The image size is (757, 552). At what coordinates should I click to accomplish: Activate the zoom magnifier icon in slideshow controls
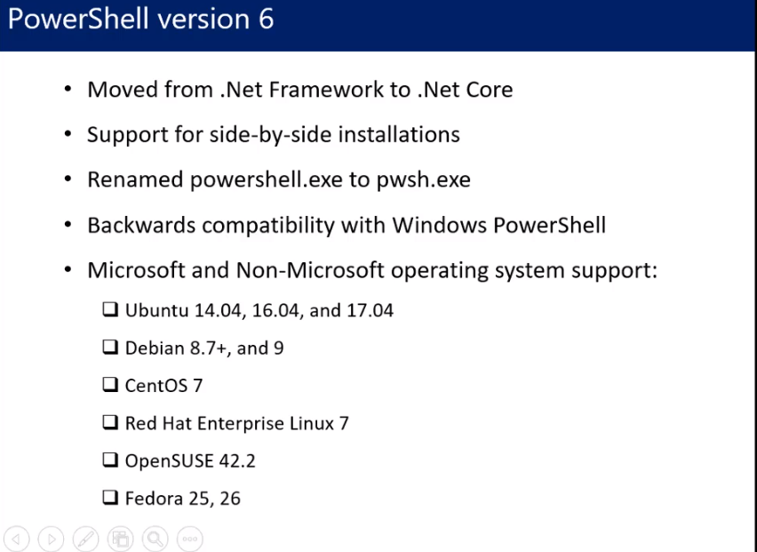(155, 539)
